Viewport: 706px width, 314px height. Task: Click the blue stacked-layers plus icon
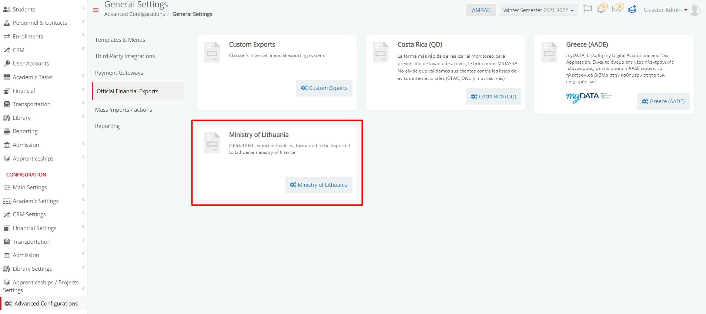632,9
